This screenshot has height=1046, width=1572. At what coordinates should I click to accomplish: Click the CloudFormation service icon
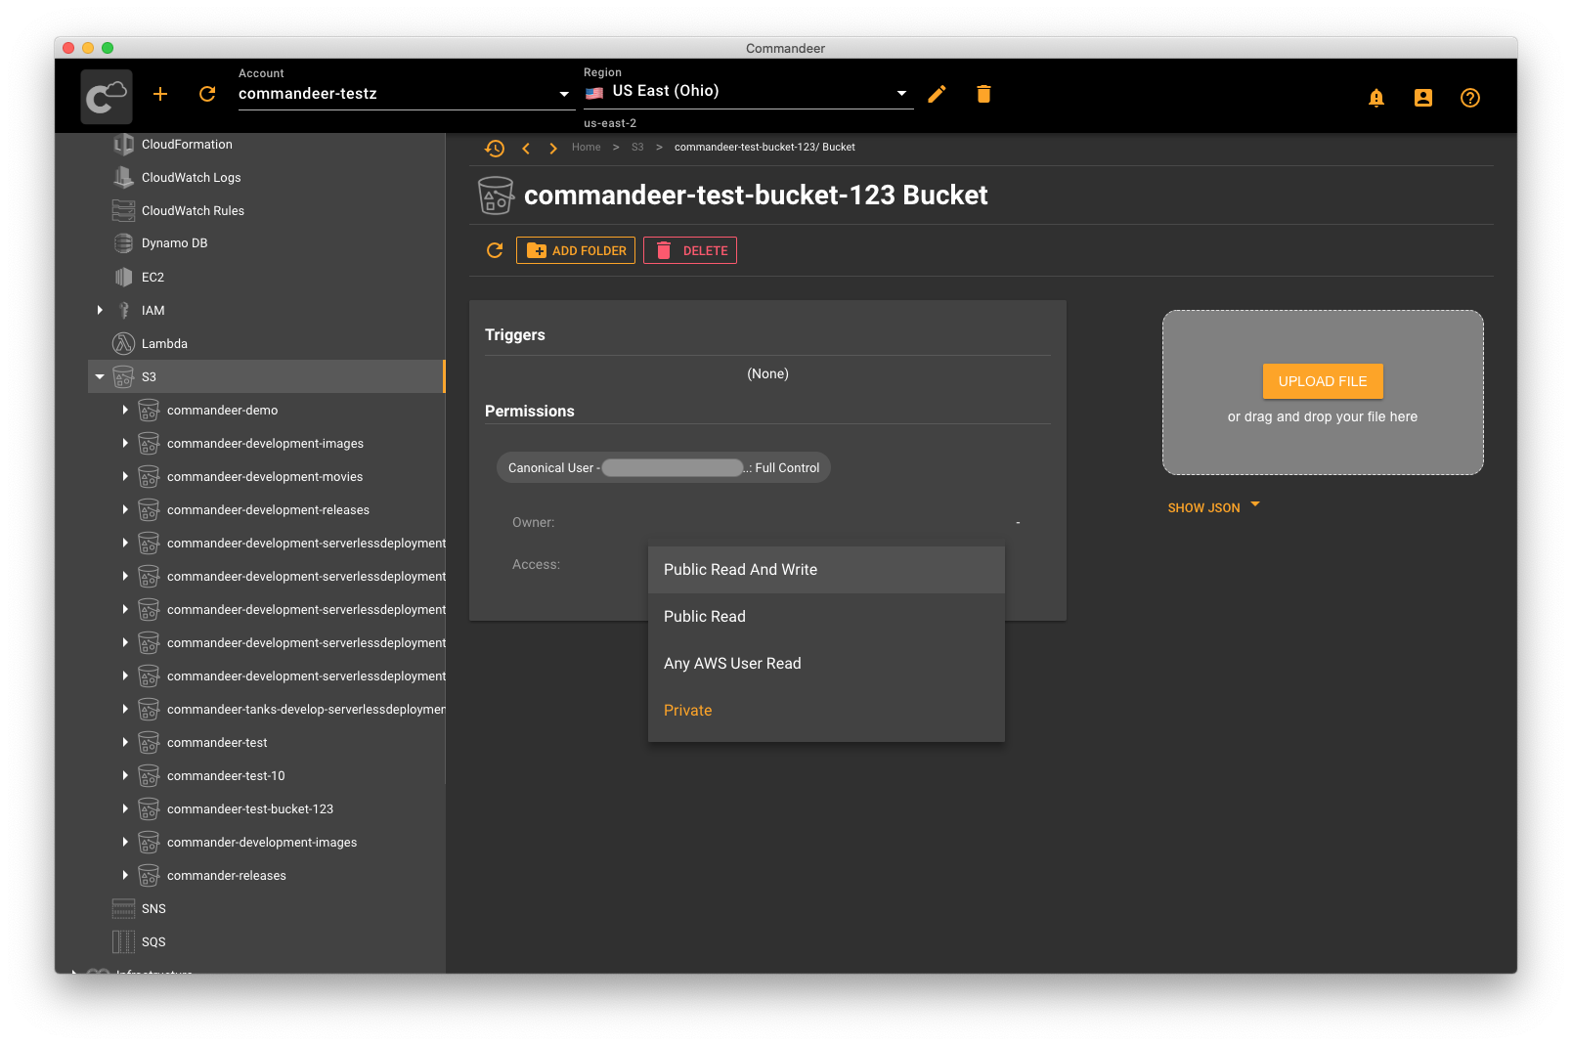pyautogui.click(x=123, y=145)
